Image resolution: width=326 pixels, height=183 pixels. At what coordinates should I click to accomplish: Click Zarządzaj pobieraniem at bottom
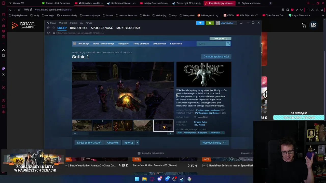pyautogui.click(x=151, y=153)
